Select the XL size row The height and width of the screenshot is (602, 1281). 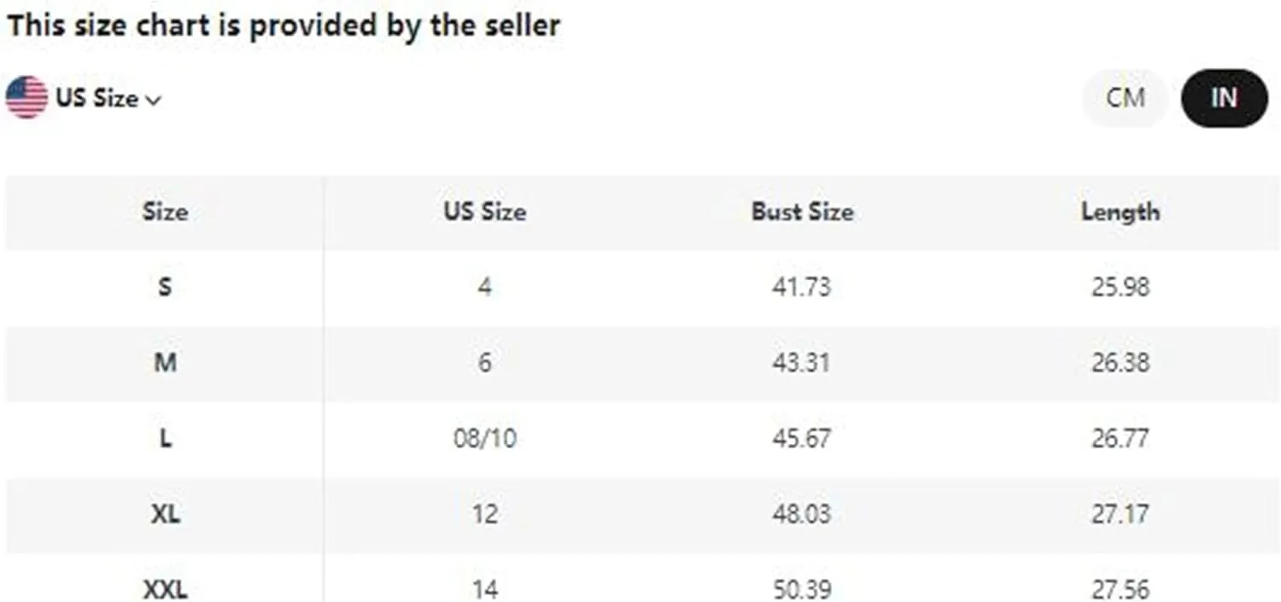tap(643, 515)
